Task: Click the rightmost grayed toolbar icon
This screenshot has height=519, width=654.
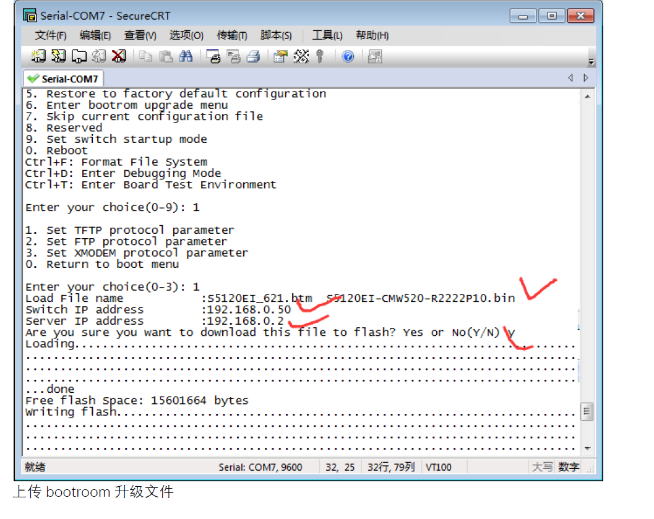Action: (x=374, y=56)
